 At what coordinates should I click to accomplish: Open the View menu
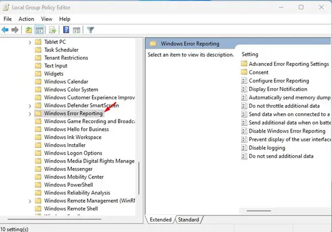click(46, 19)
